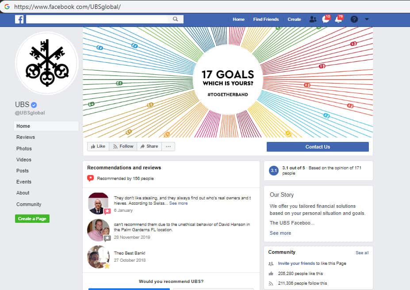Open Find Friends in top bar
The width and height of the screenshot is (410, 290).
266,19
